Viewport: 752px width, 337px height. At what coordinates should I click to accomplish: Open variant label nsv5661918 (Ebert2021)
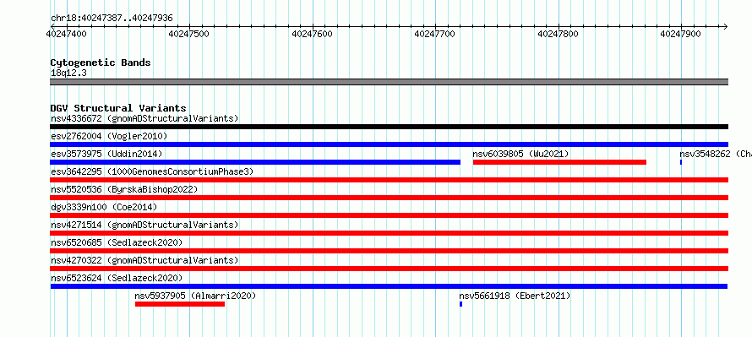point(515,296)
